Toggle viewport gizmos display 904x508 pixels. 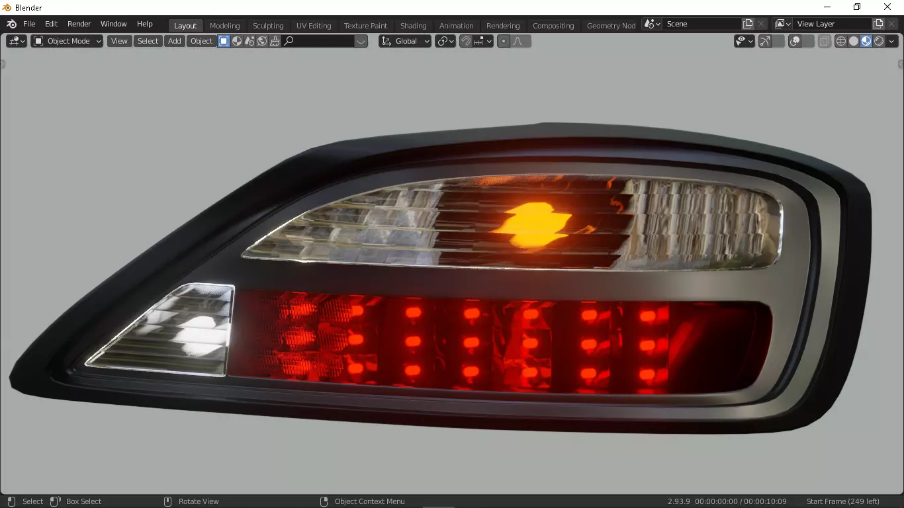click(x=765, y=41)
